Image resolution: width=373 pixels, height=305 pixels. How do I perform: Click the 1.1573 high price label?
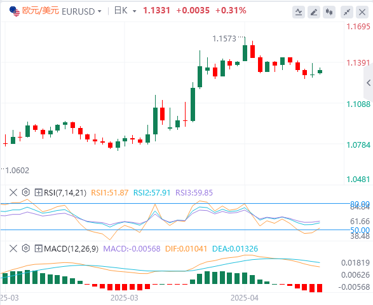click(x=224, y=39)
